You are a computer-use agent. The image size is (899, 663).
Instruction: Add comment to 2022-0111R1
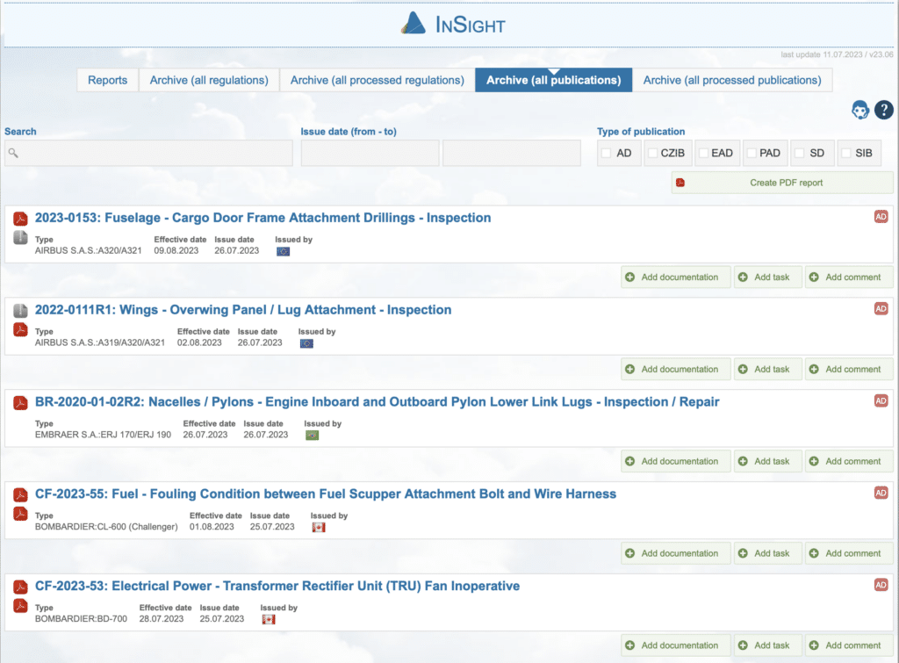pyautogui.click(x=849, y=370)
